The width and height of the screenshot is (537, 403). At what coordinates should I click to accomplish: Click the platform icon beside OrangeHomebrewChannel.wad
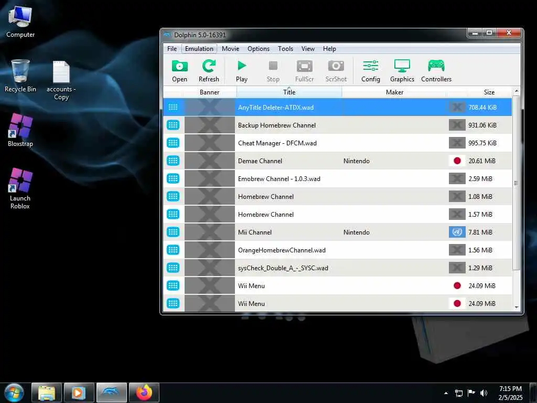173,250
